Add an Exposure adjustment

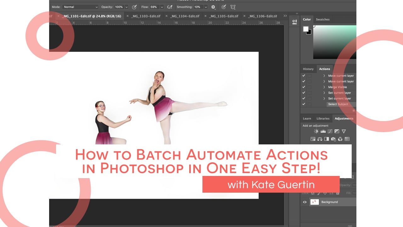click(x=337, y=131)
